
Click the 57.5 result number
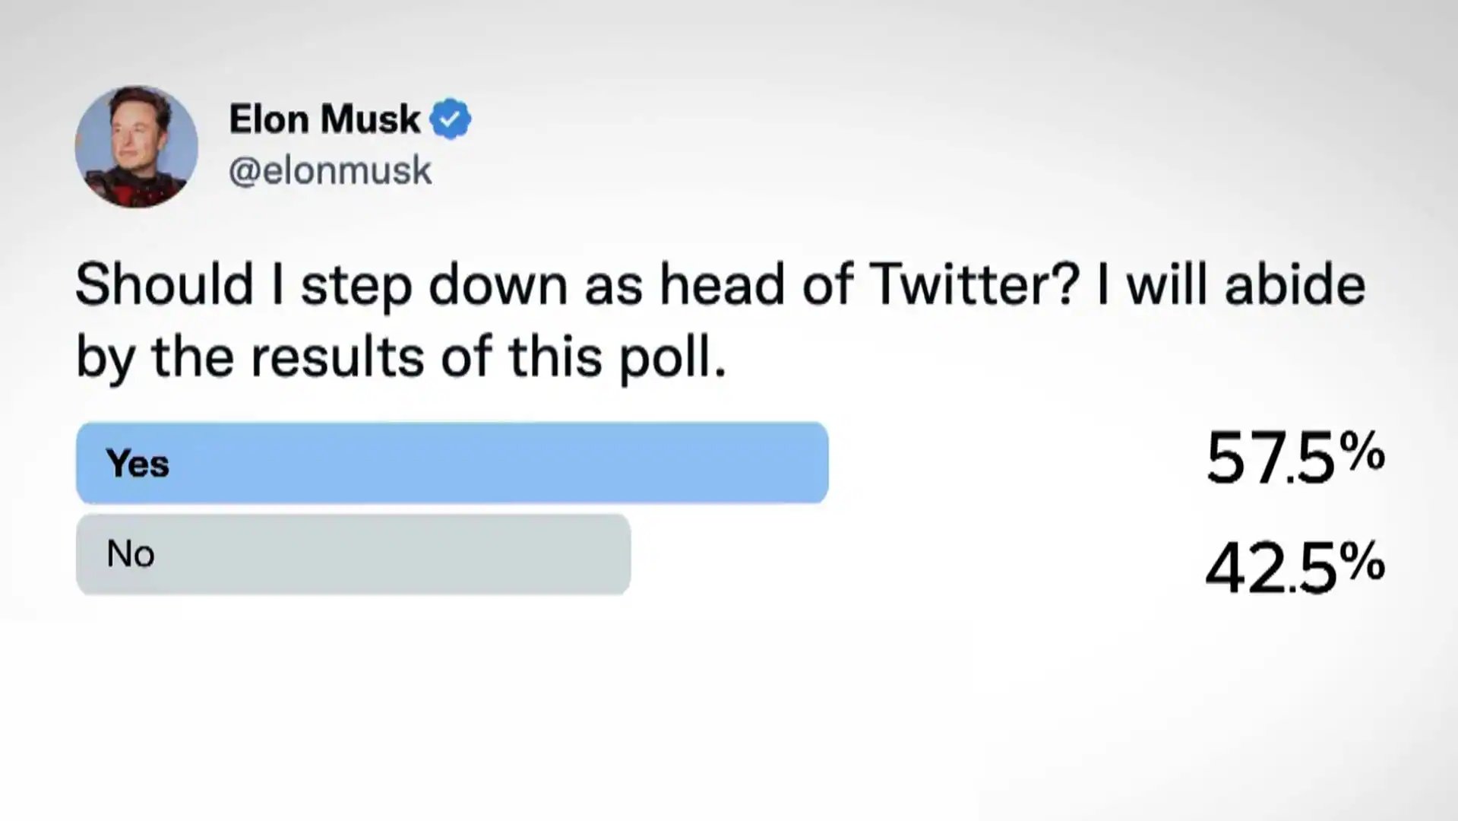click(1270, 458)
